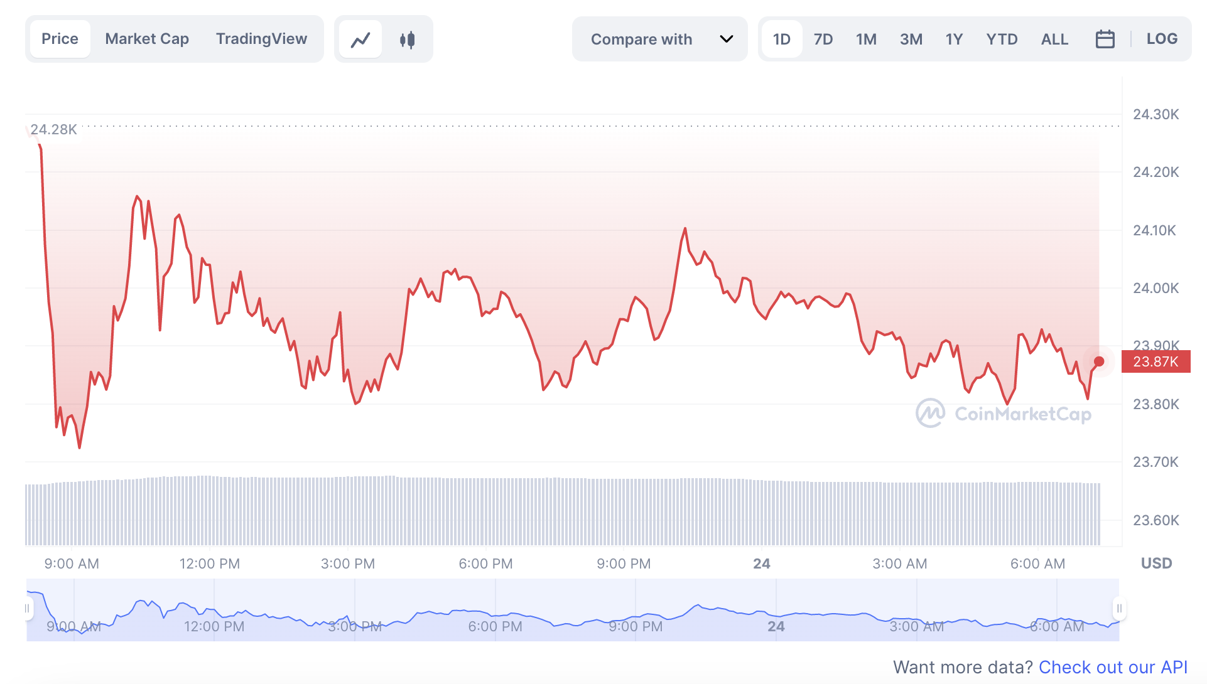Select the 7D timeframe

[823, 39]
